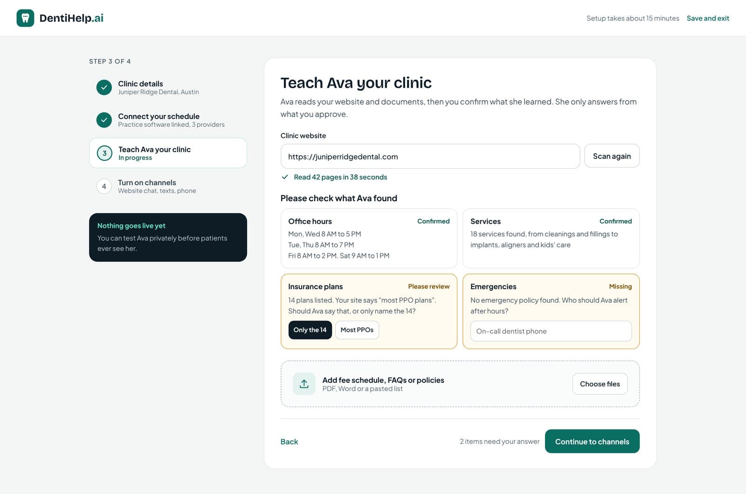Click the checkmark beside Read 42 pages
This screenshot has width=746, height=494.
pos(285,177)
